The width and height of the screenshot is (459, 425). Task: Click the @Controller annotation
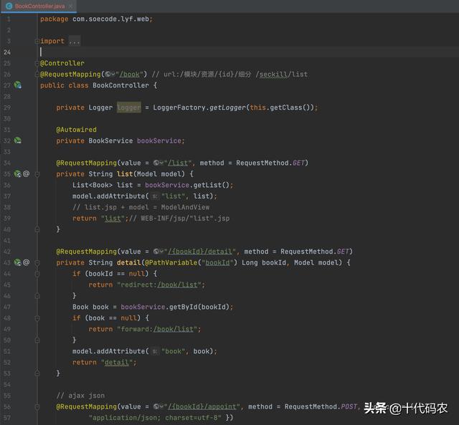pos(62,63)
